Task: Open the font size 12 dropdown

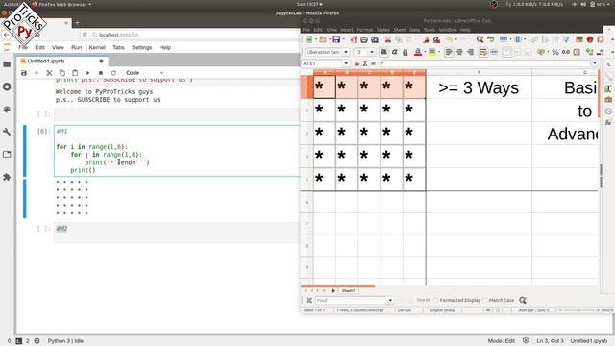Action: 372,52
